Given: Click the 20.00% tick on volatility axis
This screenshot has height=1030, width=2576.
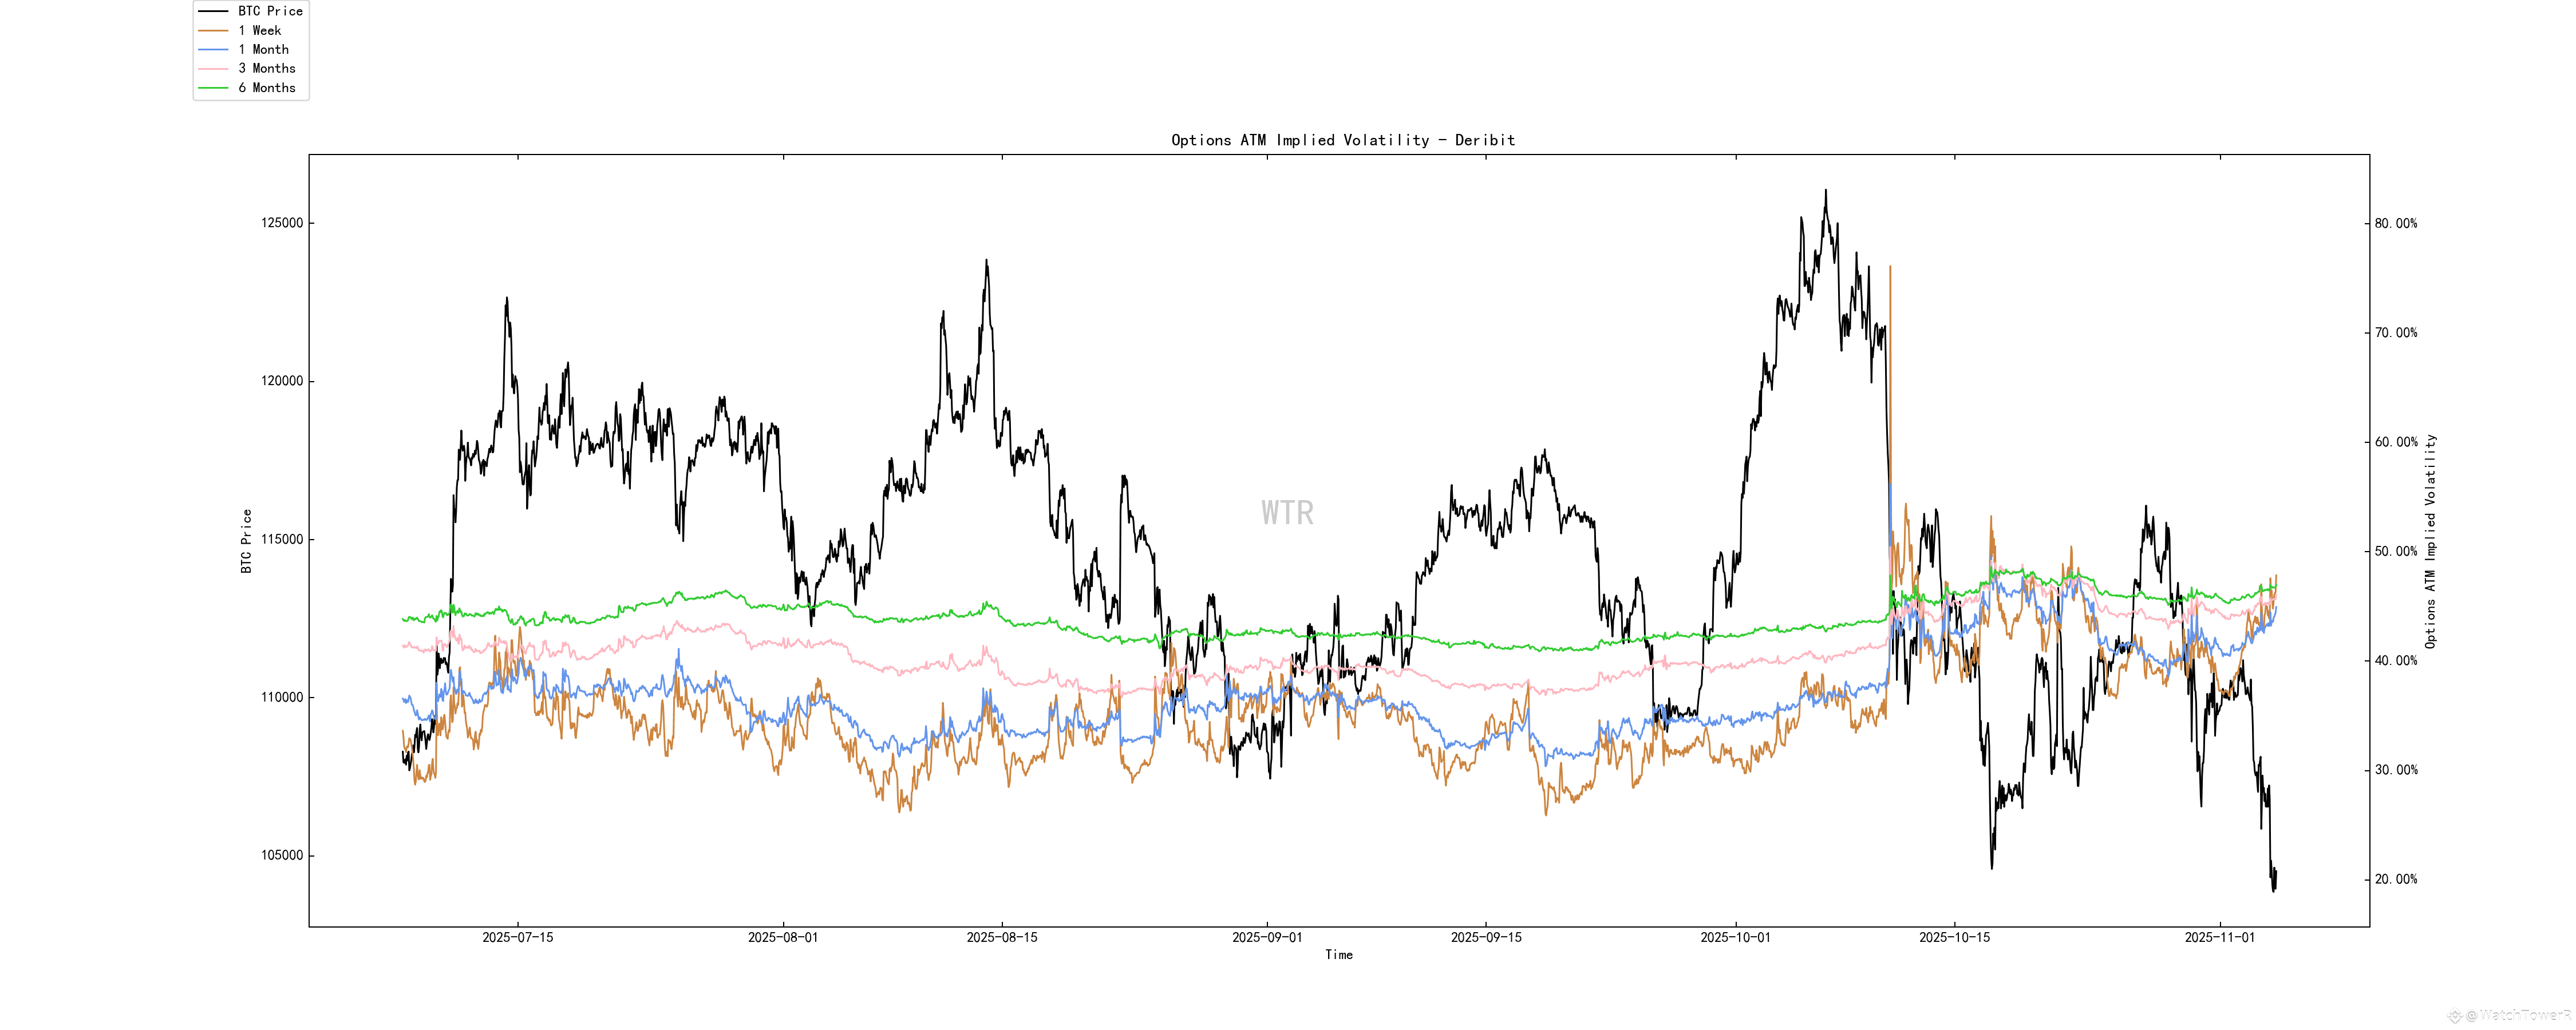Looking at the screenshot, I should (x=2396, y=880).
